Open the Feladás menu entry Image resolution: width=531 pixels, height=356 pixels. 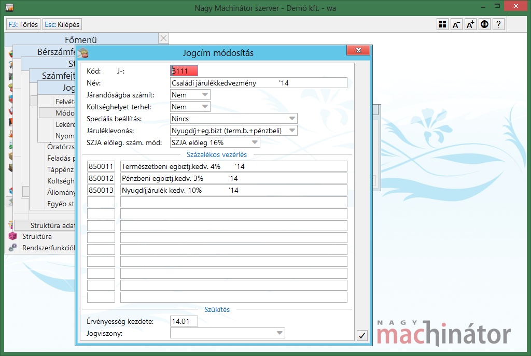coord(61,158)
